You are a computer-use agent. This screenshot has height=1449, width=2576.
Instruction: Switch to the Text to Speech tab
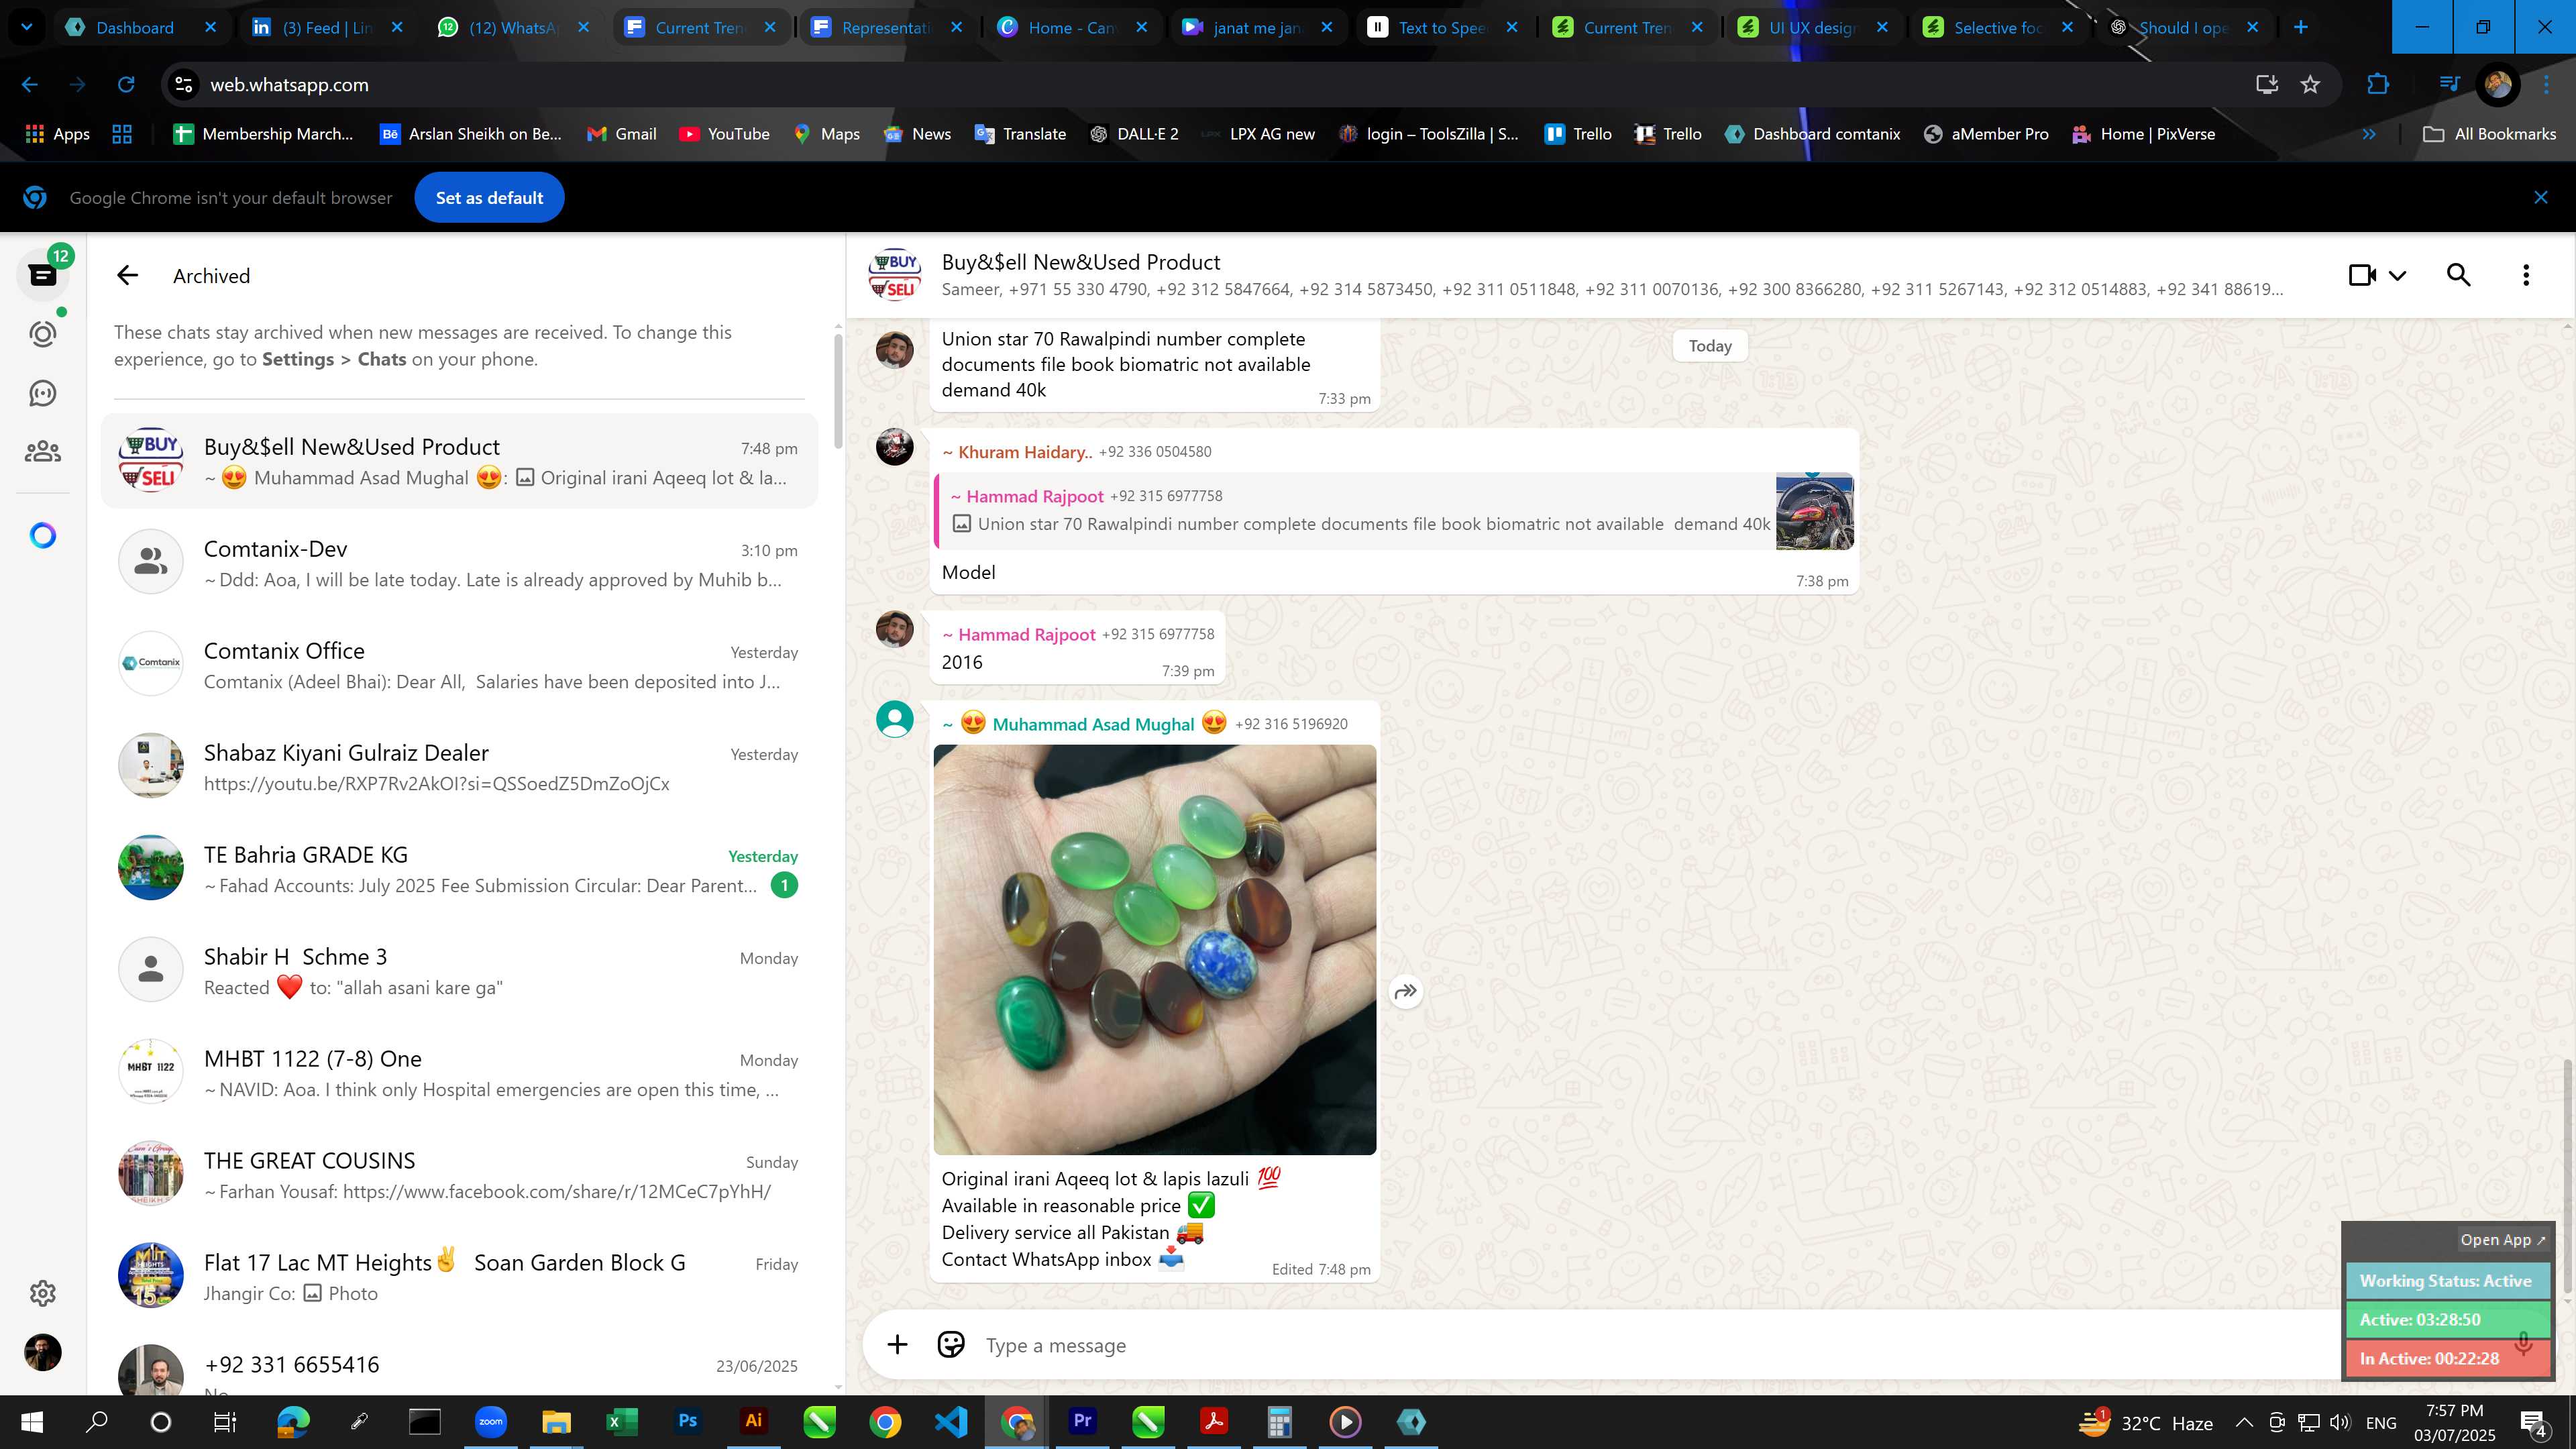pos(1442,28)
